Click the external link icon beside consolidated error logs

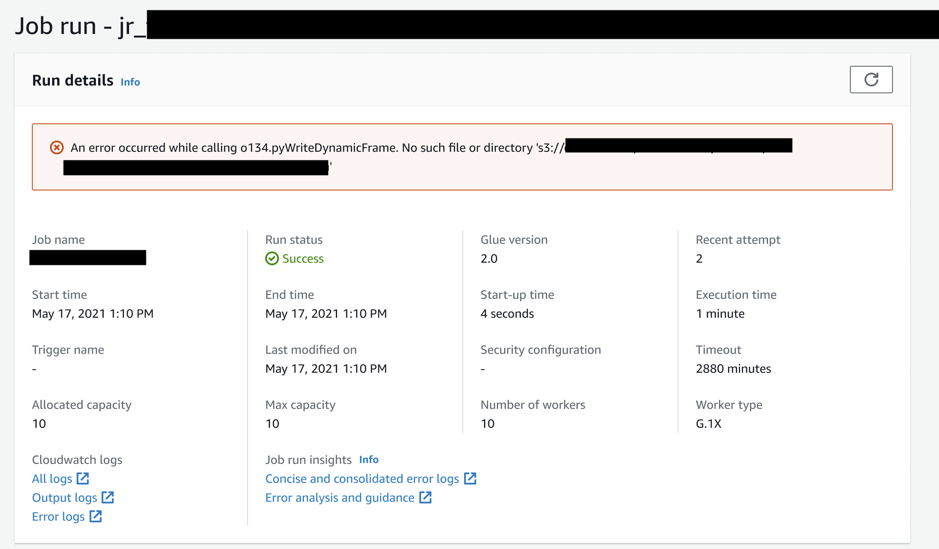[x=471, y=478]
